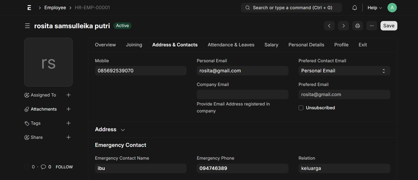This screenshot has height=180, width=418.
Task: Click the Prefered Email field
Action: point(345,94)
